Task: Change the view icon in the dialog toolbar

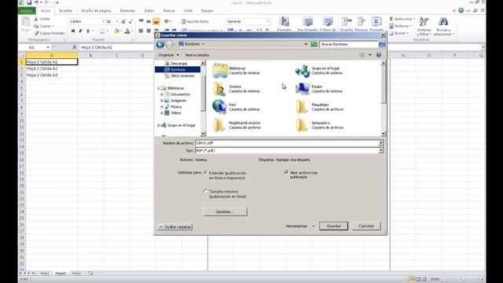Action: (362, 55)
